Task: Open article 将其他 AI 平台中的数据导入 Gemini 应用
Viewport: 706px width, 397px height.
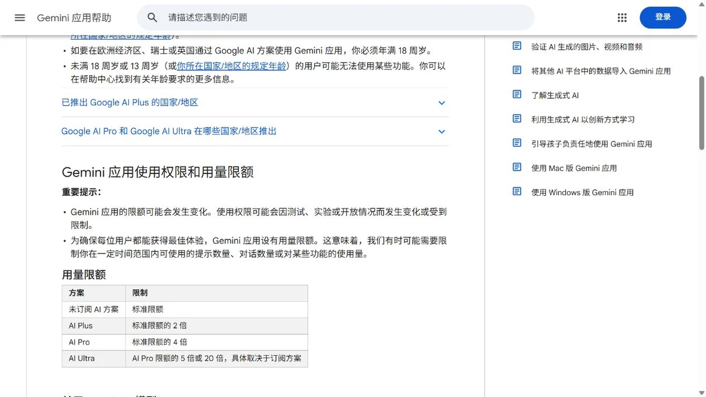Action: tap(601, 71)
